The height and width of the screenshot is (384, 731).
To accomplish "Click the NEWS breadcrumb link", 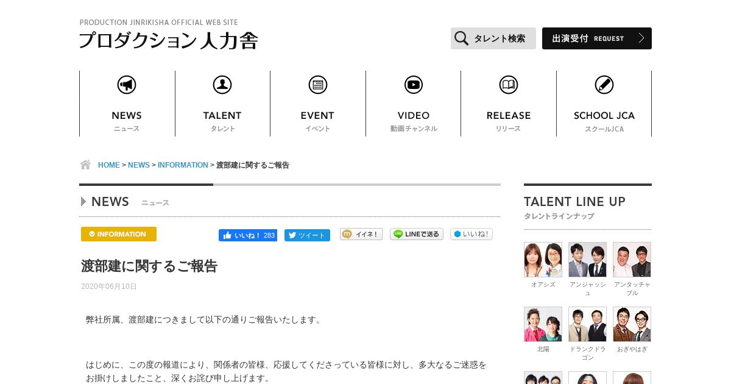I will coord(139,165).
